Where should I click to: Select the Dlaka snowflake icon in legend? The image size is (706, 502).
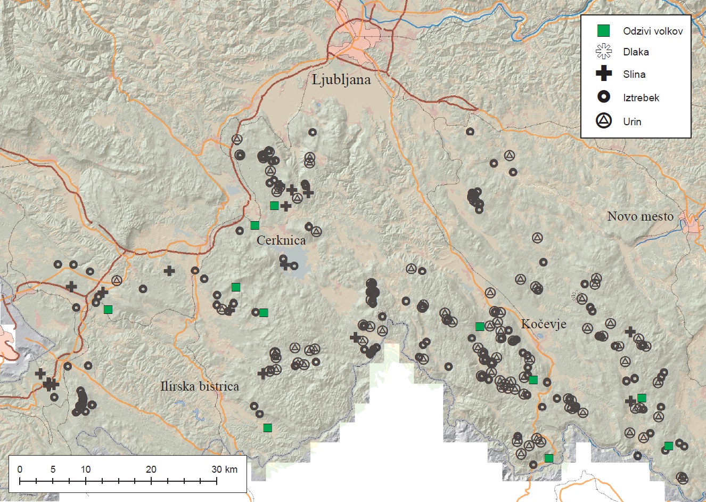point(603,52)
